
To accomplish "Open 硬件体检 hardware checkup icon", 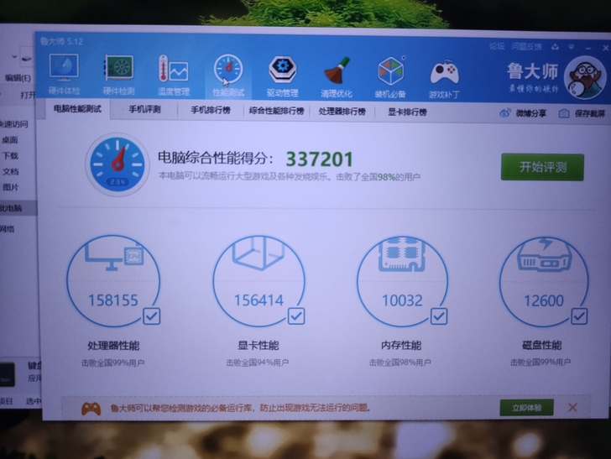I will tap(64, 75).
